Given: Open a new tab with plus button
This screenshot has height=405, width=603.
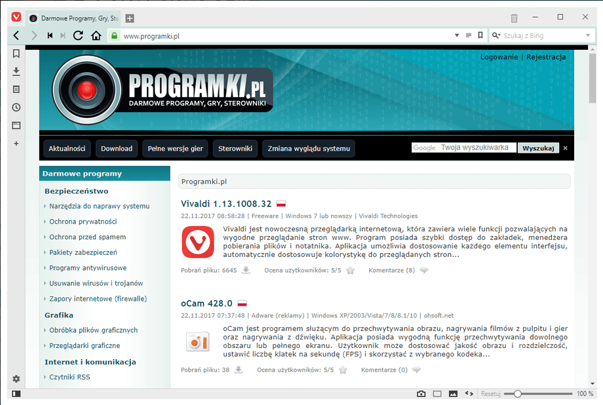Looking at the screenshot, I should point(130,18).
